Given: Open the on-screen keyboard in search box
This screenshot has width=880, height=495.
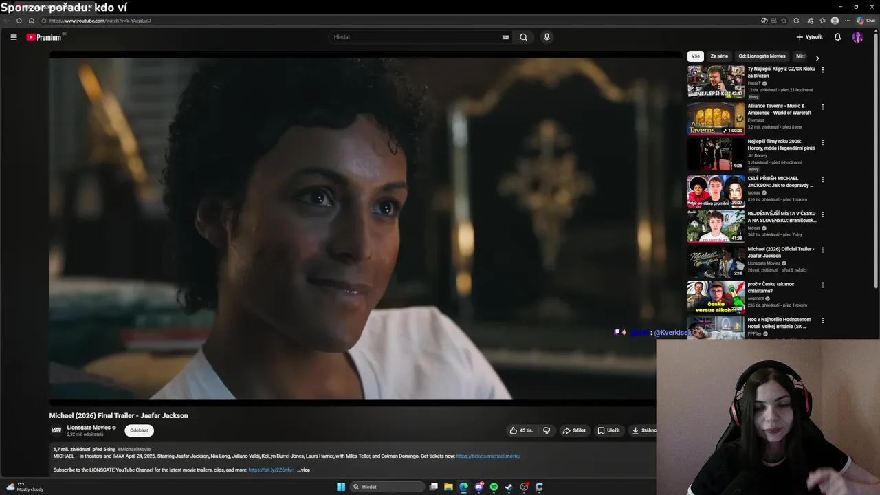Looking at the screenshot, I should tap(505, 37).
